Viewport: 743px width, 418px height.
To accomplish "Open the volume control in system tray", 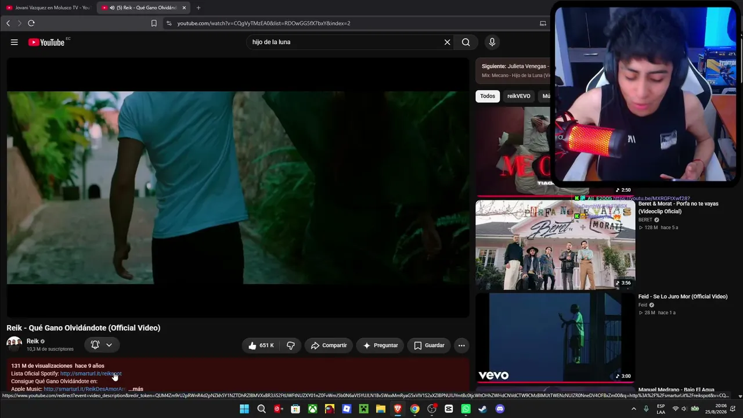I will (684, 409).
